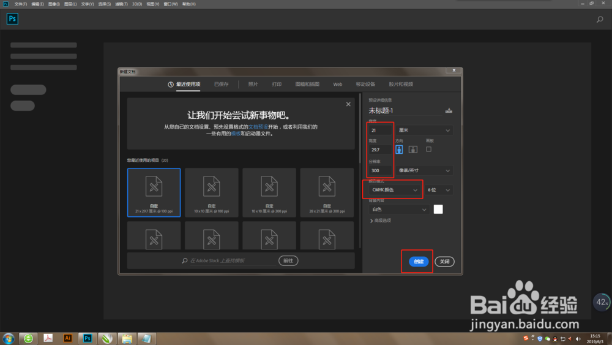The image size is (612, 345).
Task: Open the notepad-like taskbar icon
Action: 146,338
